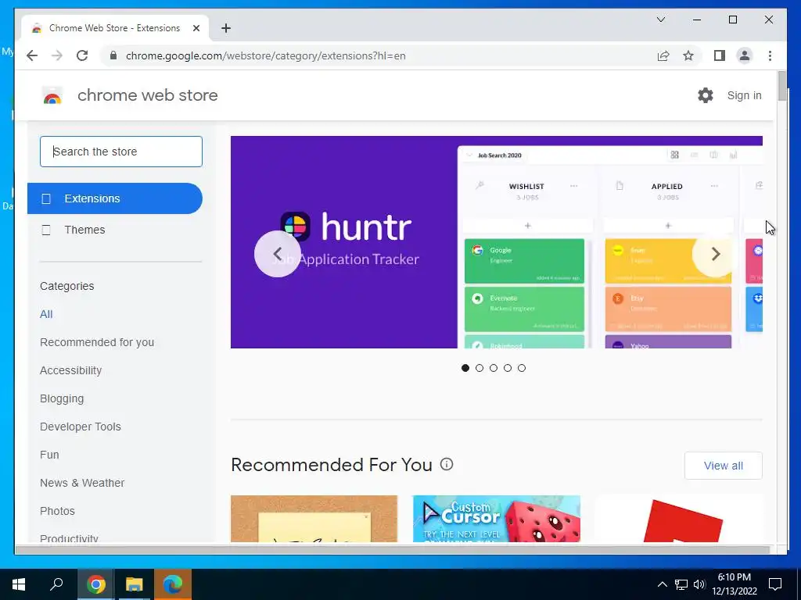The height and width of the screenshot is (600, 801).
Task: Select the first carousel dot
Action: pos(465,368)
